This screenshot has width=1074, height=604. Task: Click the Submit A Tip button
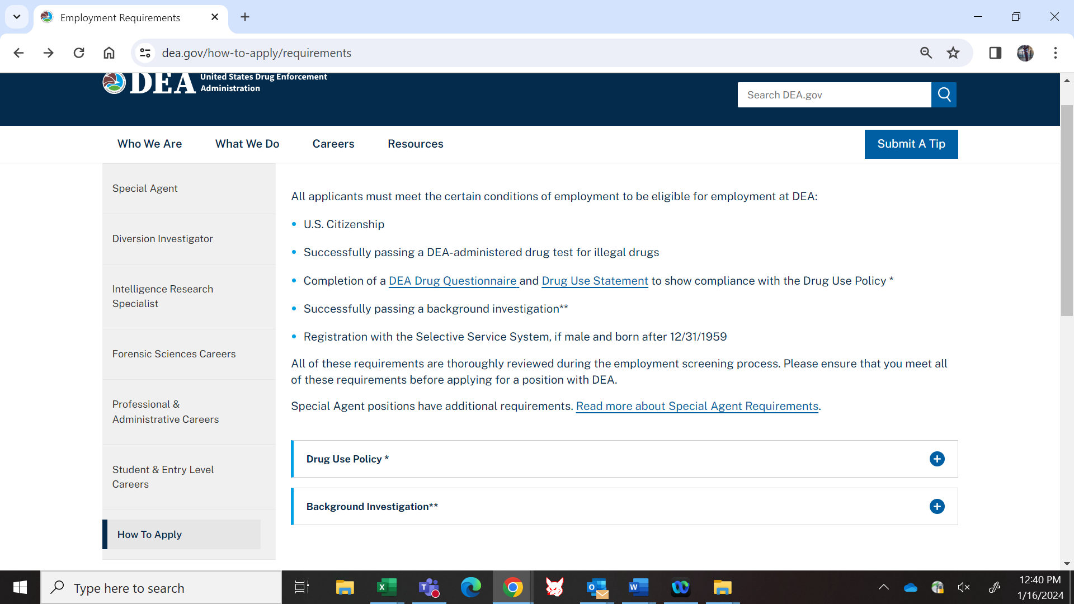point(911,144)
